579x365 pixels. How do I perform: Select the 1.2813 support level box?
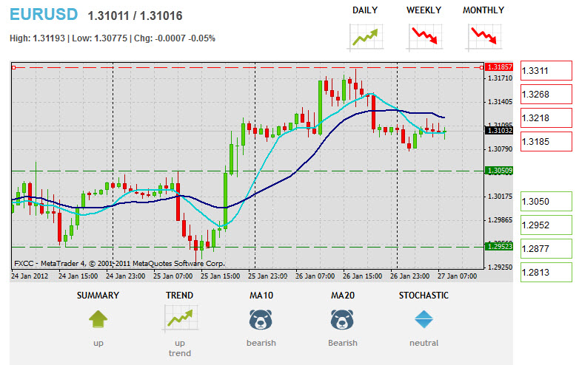click(x=546, y=272)
